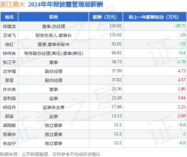Click 徐建龙's salary 135.02
187x157 pixels.
click(x=116, y=26)
